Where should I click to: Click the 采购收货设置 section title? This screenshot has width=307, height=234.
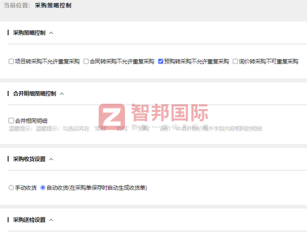[x=29, y=159]
